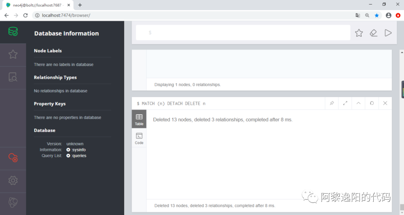Close the MATCH DETACH DELETE frame
The image size is (404, 215).
click(x=385, y=103)
